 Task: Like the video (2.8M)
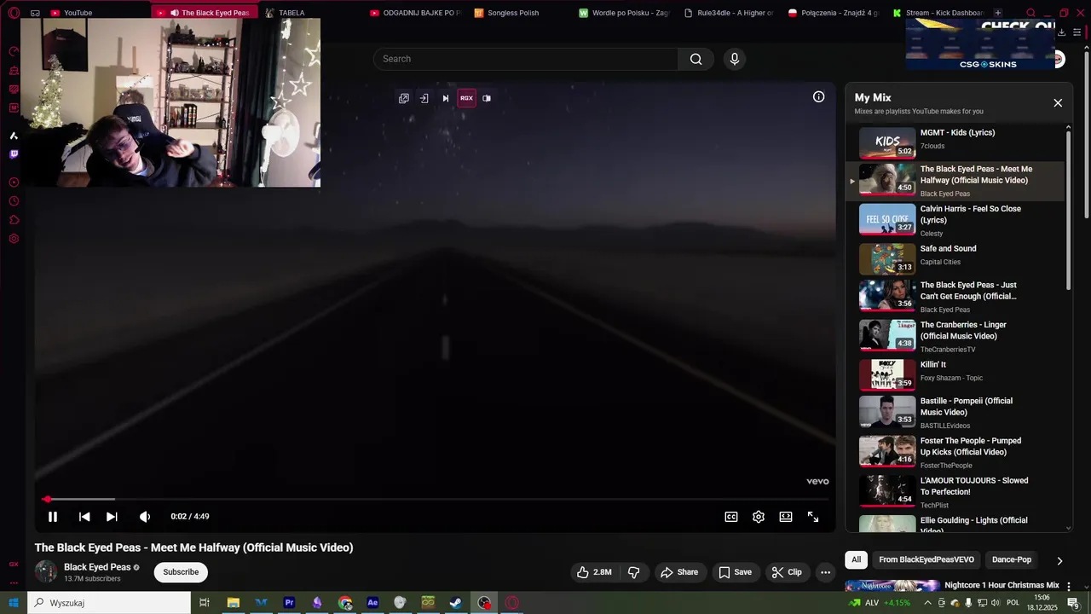[x=594, y=572]
